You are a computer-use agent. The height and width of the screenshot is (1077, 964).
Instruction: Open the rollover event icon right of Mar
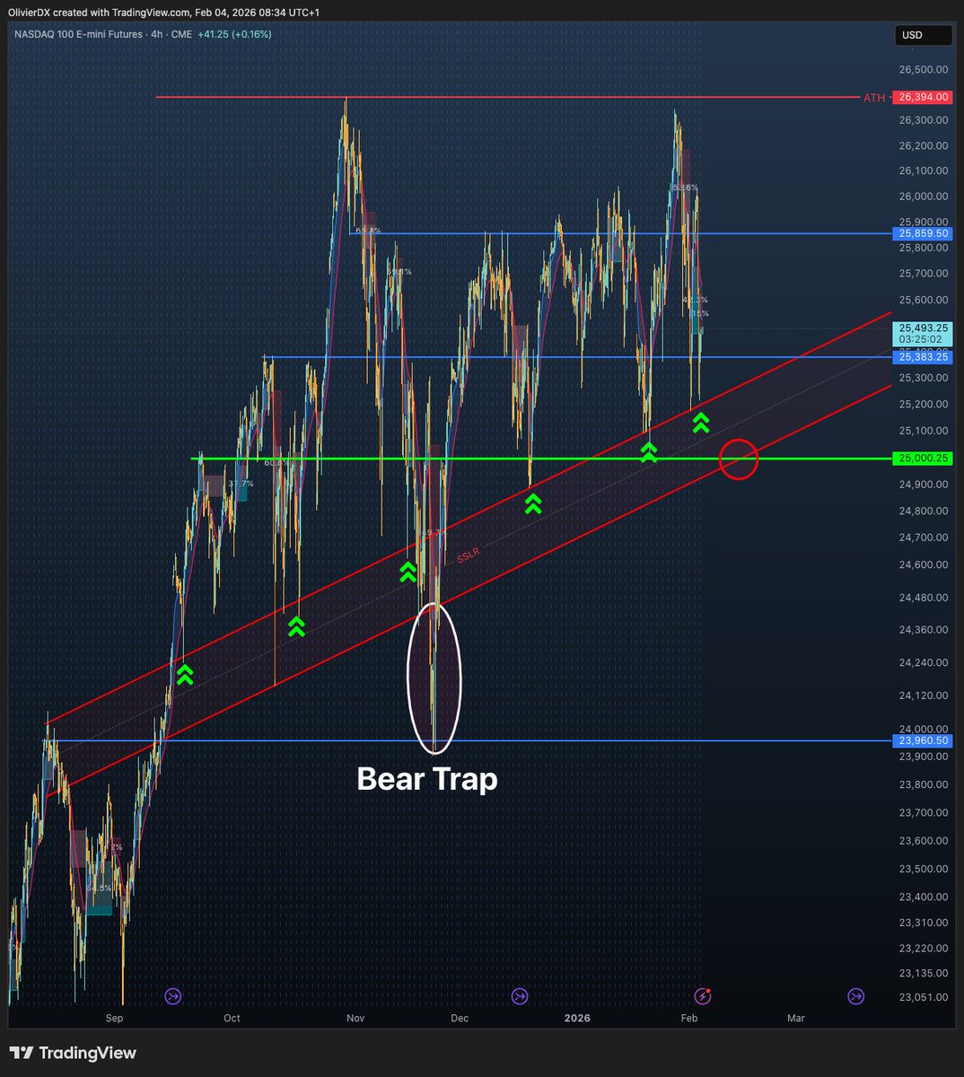coord(855,995)
